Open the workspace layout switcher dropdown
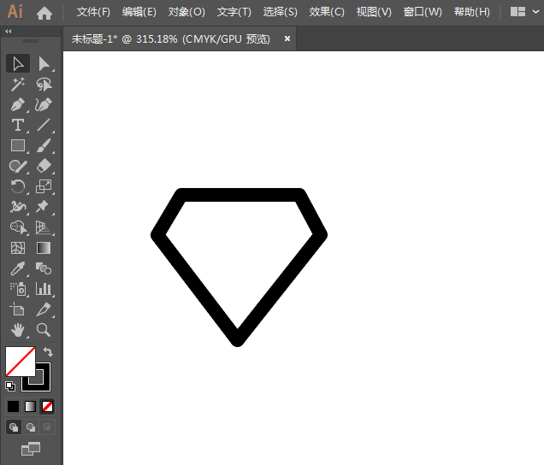Screen dimensions: 544x465 point(524,12)
